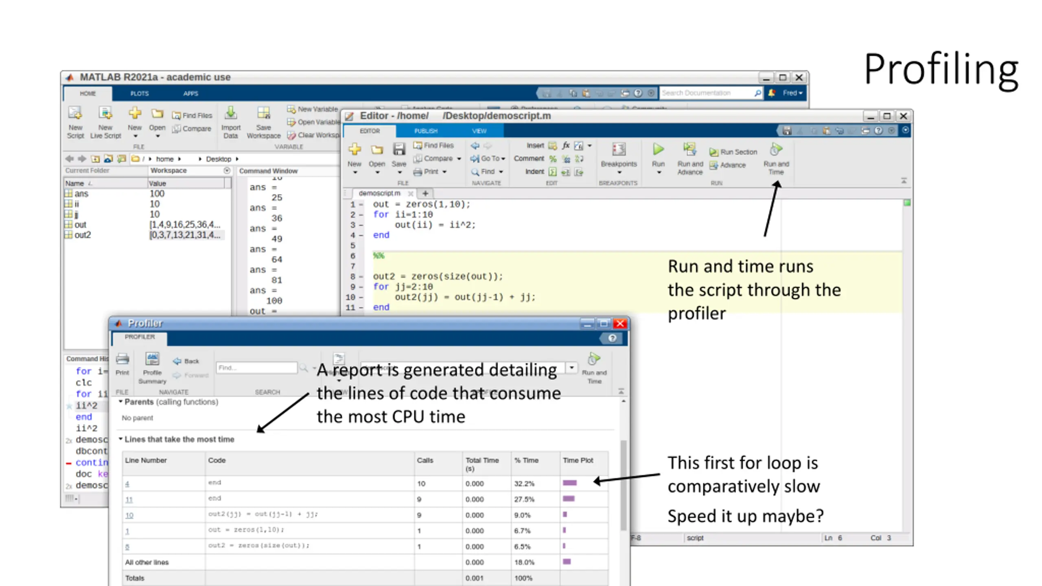
Task: Click the Find field in Profiler
Action: click(x=256, y=368)
